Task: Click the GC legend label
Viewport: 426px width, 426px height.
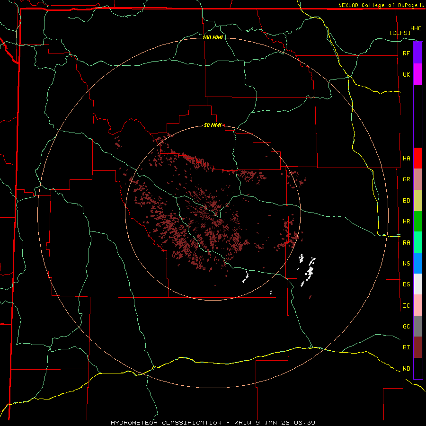Action: click(x=406, y=326)
